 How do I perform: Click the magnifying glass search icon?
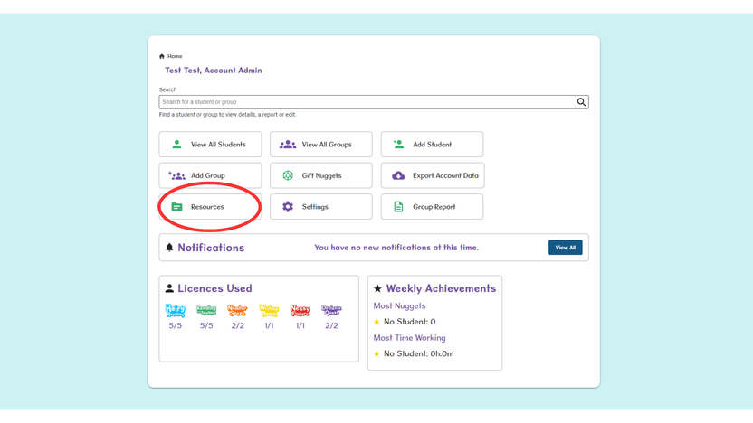tap(581, 101)
